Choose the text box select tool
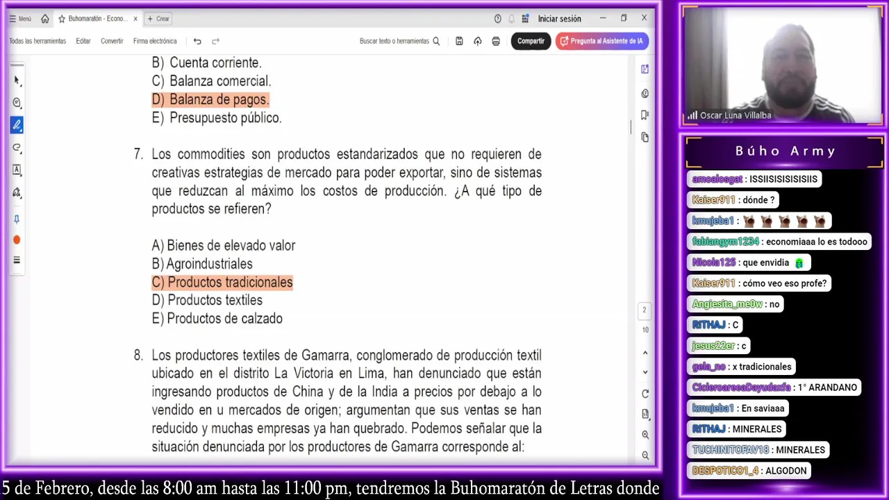 pyautogui.click(x=17, y=169)
